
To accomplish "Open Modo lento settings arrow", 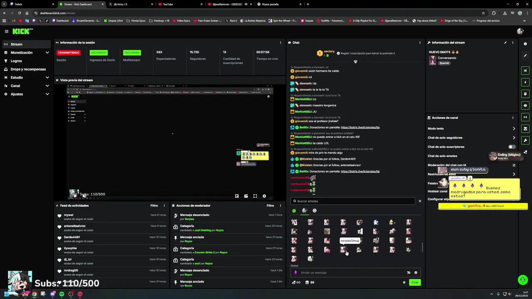I will (x=514, y=129).
